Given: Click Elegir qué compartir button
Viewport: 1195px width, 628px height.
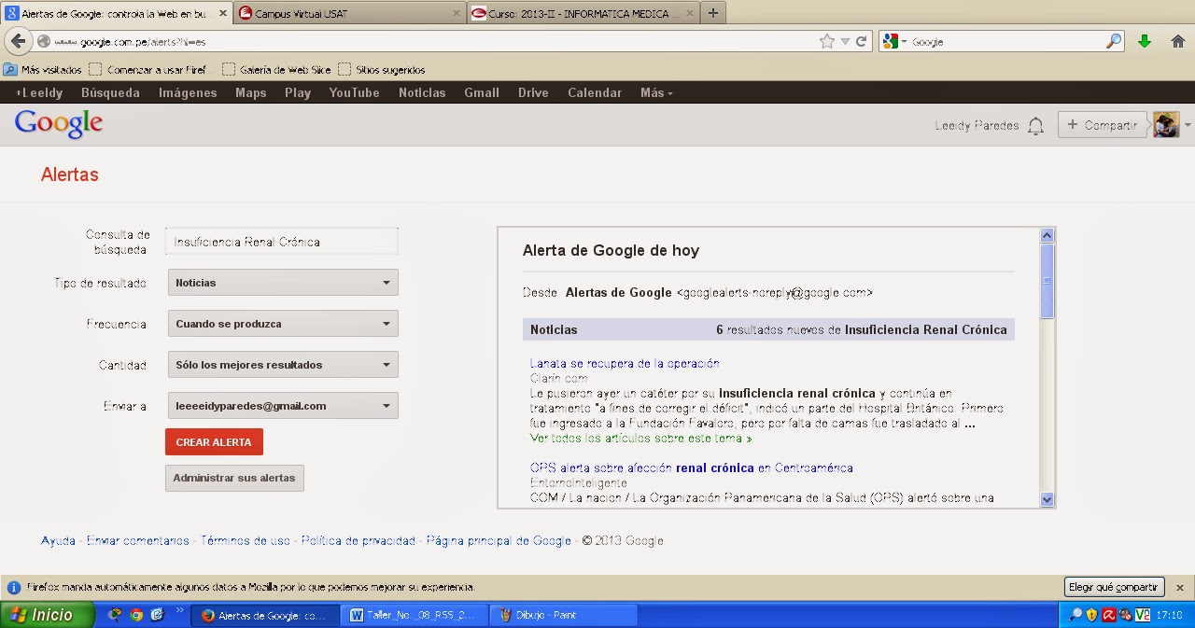Looking at the screenshot, I should [x=1114, y=587].
